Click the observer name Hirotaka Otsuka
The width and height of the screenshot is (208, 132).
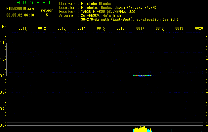pyautogui.click(x=96, y=4)
